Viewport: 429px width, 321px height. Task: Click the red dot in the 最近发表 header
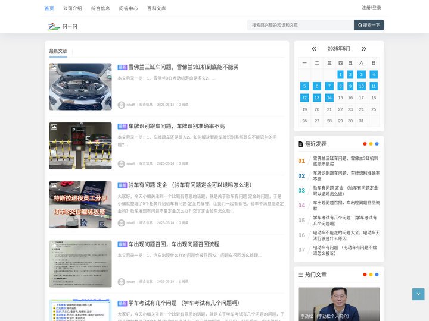point(365,144)
